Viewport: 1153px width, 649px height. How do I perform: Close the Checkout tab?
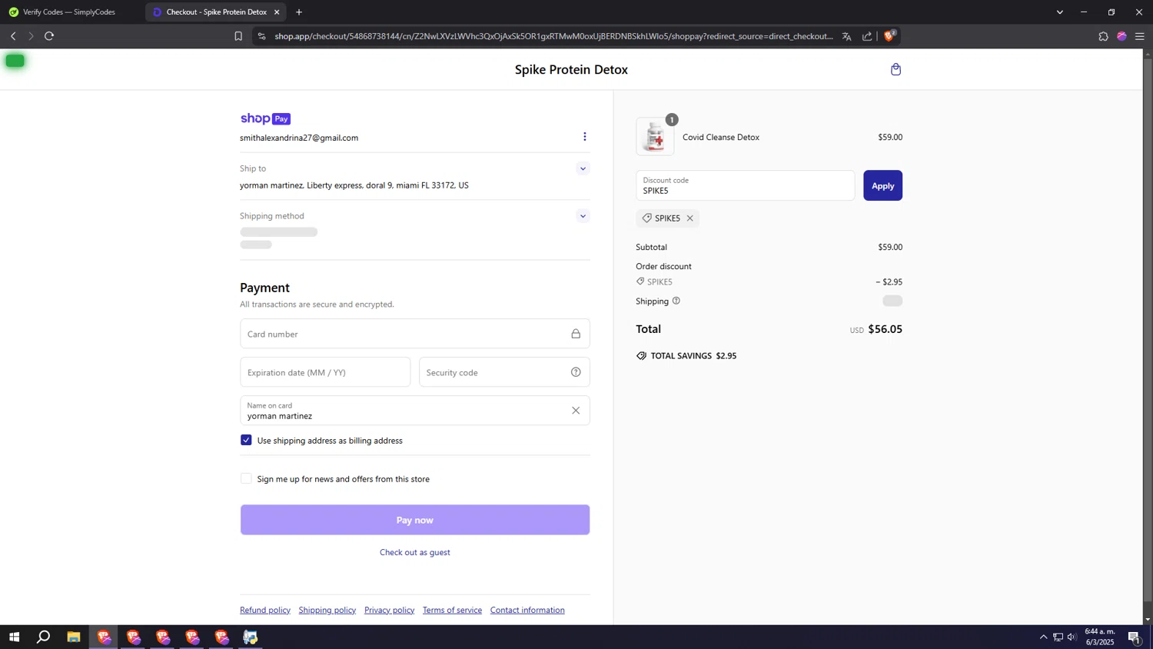click(277, 12)
